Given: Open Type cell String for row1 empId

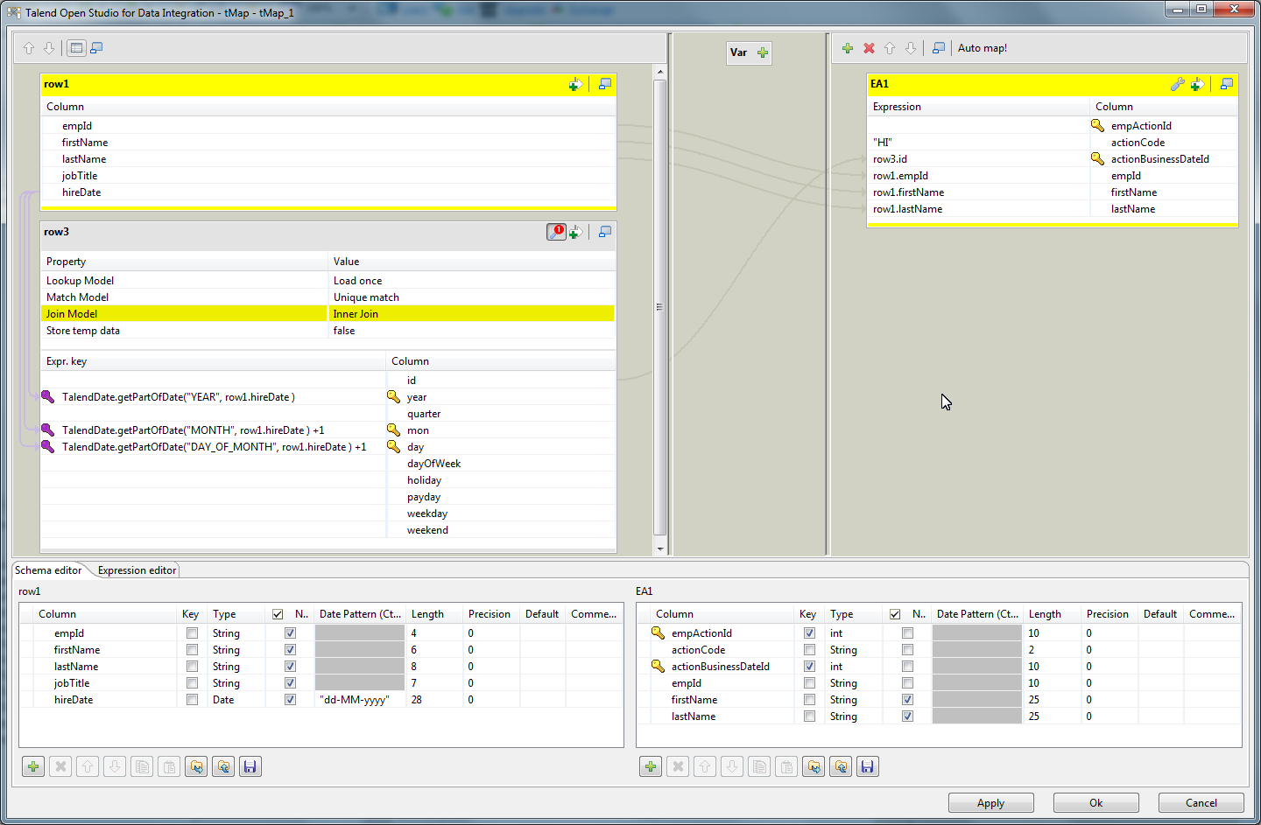Looking at the screenshot, I should tap(235, 633).
